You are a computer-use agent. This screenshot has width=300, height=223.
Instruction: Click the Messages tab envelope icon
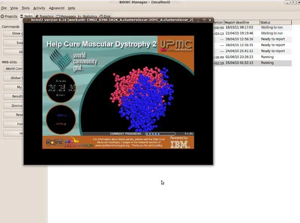[58, 16]
